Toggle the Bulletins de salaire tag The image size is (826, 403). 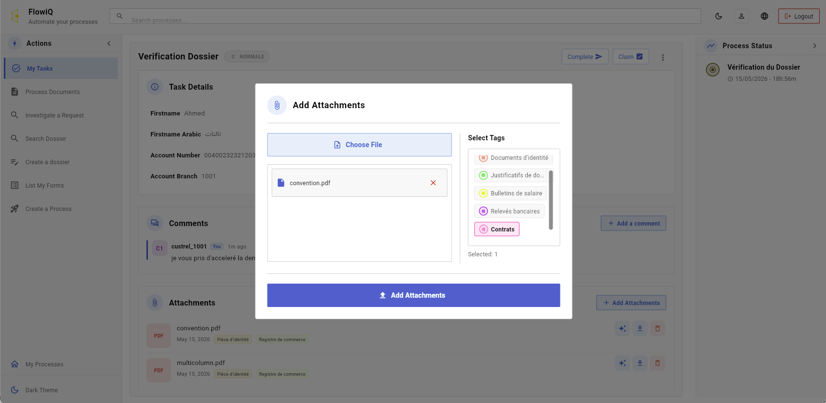tap(511, 193)
